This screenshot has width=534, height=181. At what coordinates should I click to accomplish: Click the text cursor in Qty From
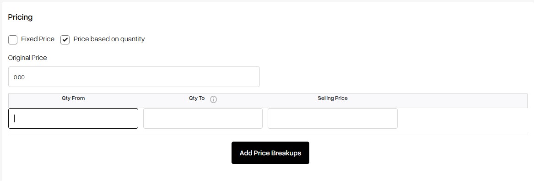pos(14,118)
